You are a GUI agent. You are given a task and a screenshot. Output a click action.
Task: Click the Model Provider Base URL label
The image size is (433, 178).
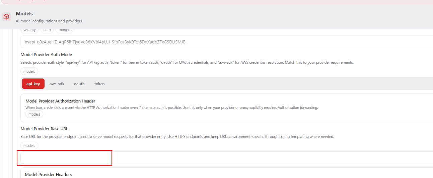pos(44,129)
